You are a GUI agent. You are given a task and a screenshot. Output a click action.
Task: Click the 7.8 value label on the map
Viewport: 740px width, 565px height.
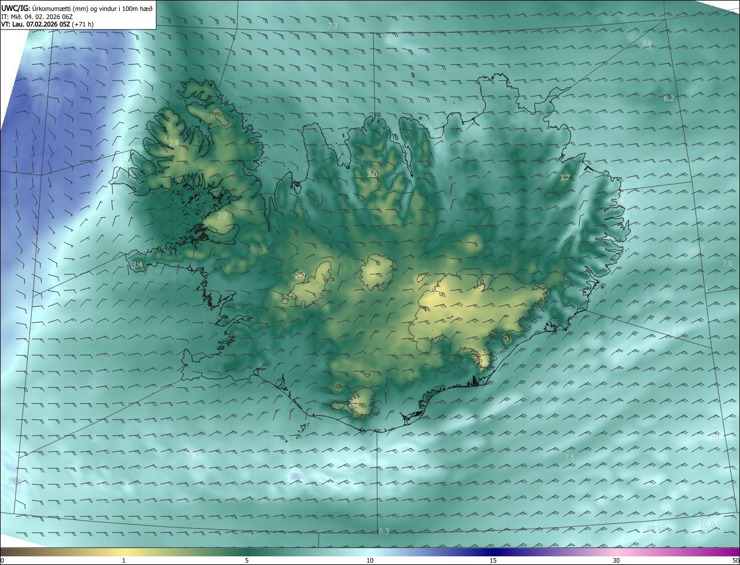pos(647,44)
